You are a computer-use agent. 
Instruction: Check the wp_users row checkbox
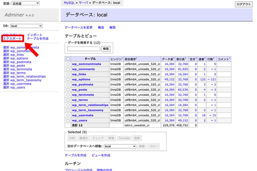pyautogui.click(x=68, y=120)
